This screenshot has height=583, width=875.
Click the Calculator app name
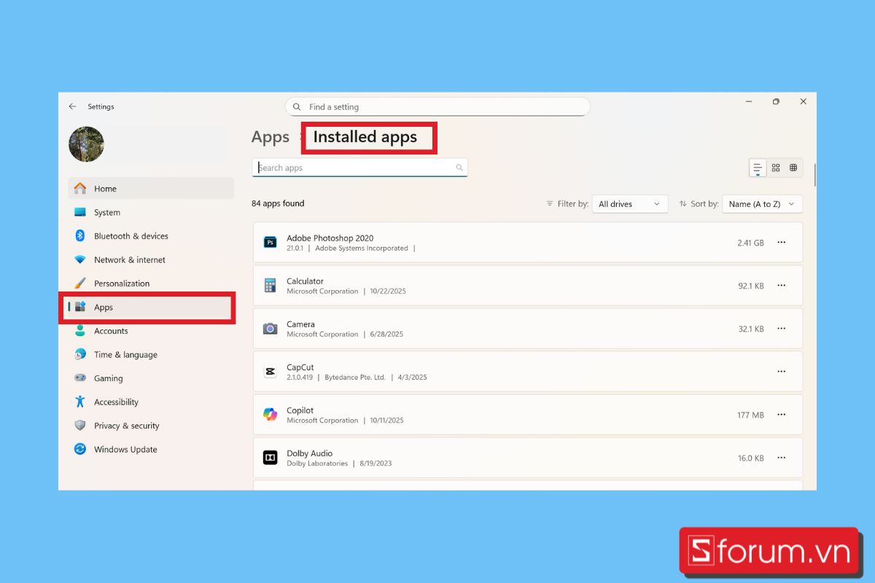pyautogui.click(x=306, y=281)
